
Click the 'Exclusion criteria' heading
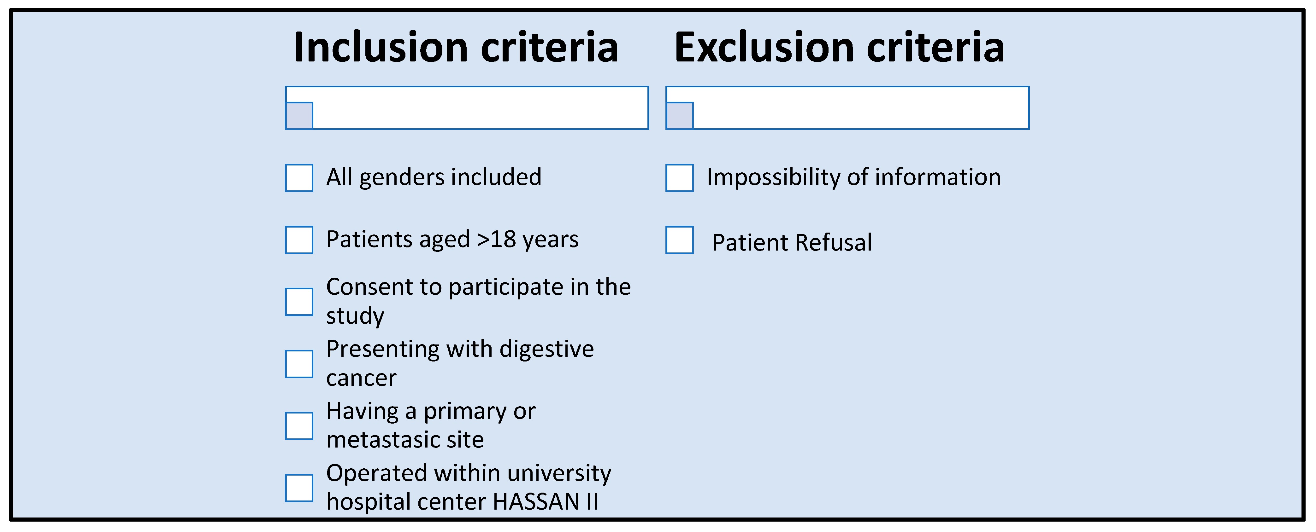click(839, 47)
